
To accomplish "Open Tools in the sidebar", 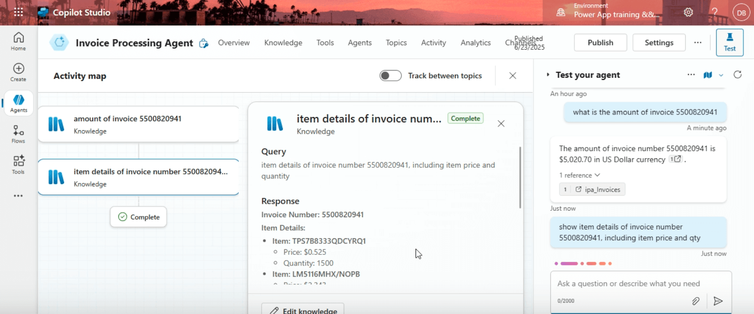I will click(18, 165).
